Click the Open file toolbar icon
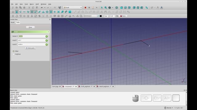Screen dimensions: 197x110 (x=17, y=8)
